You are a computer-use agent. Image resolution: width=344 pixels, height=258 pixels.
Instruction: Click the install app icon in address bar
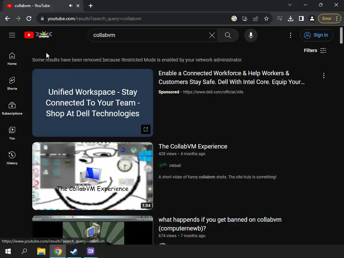(x=245, y=19)
